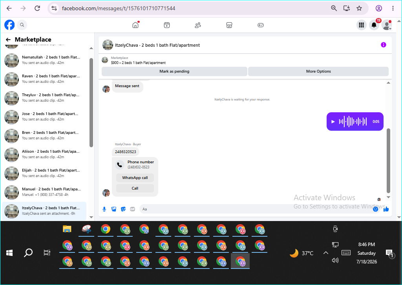
Task: Open the Facebook home logo
Action: pos(9,25)
